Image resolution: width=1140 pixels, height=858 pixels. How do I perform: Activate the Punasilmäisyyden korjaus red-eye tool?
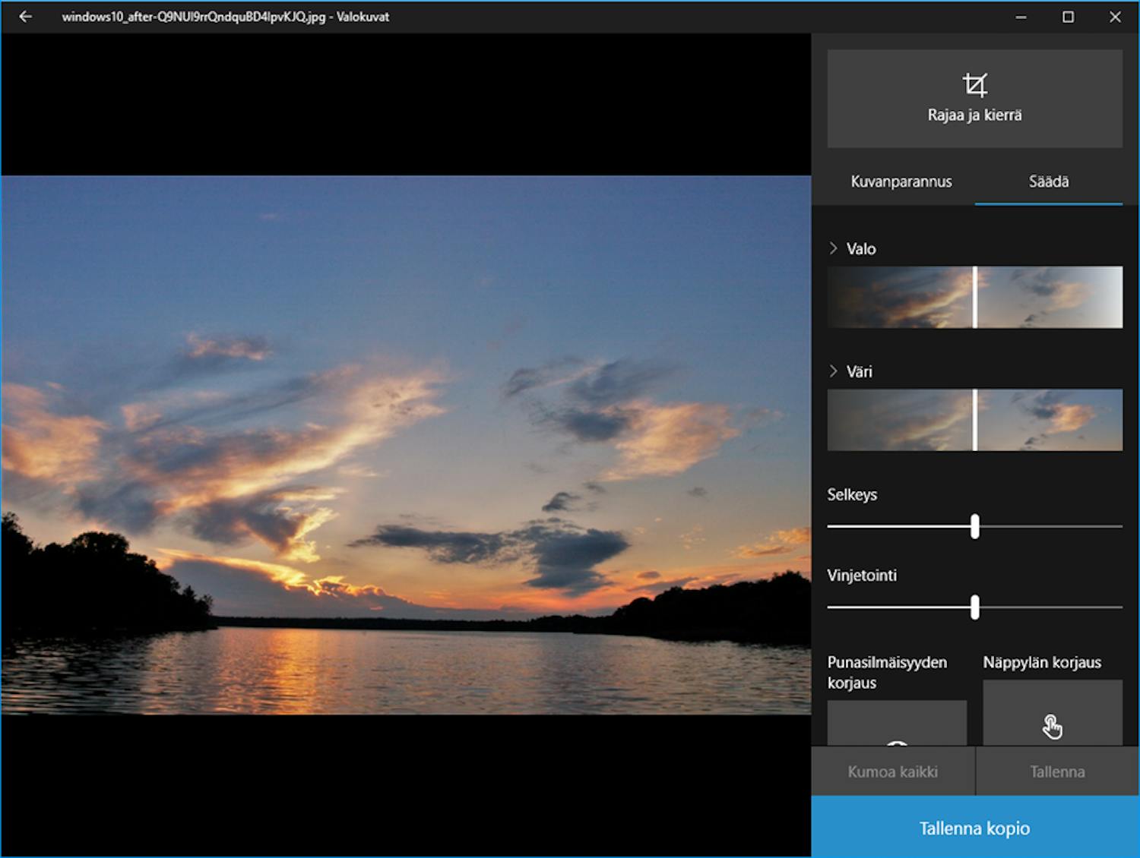[897, 724]
